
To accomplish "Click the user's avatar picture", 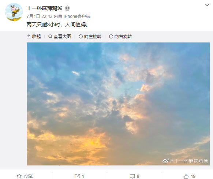I will click(x=14, y=12).
